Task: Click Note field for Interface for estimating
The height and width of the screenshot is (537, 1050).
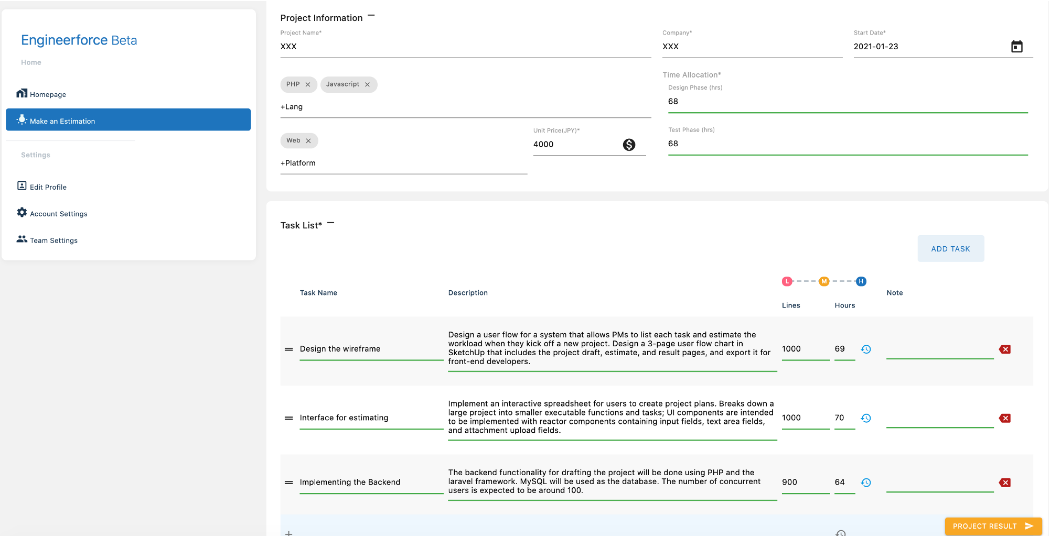Action: [940, 418]
